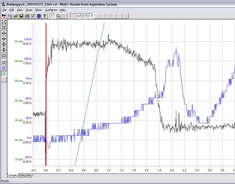Switch to the Info tab
Image resolution: width=235 pixels, height=184 pixels.
[x=29, y=175]
